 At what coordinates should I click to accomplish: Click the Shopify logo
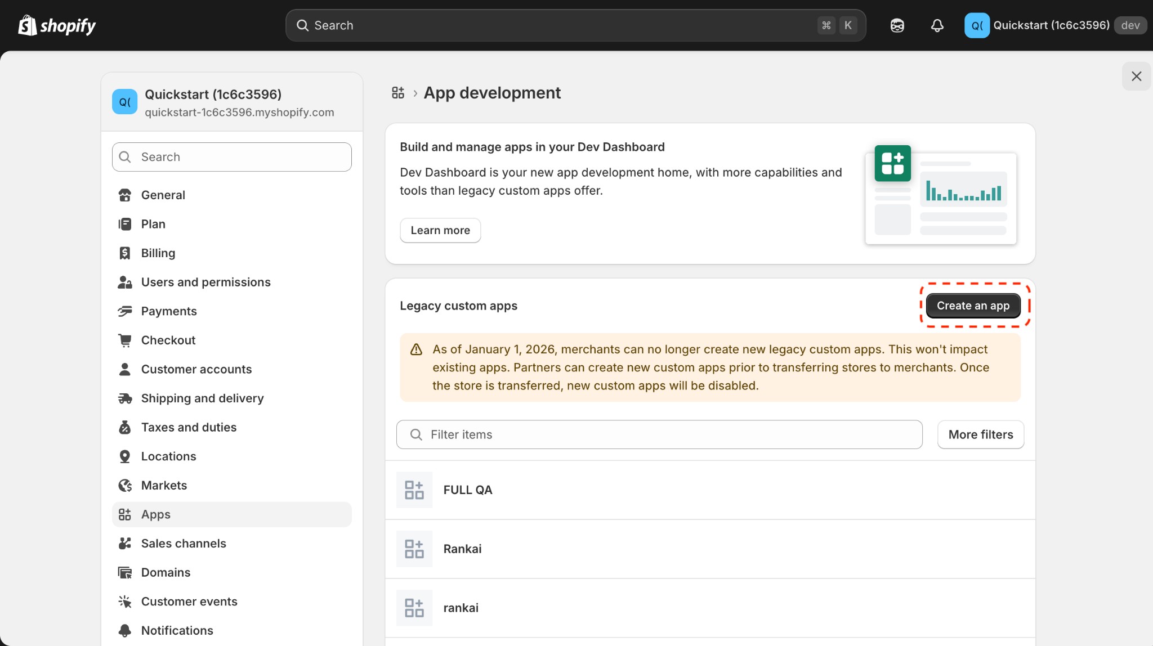[57, 25]
